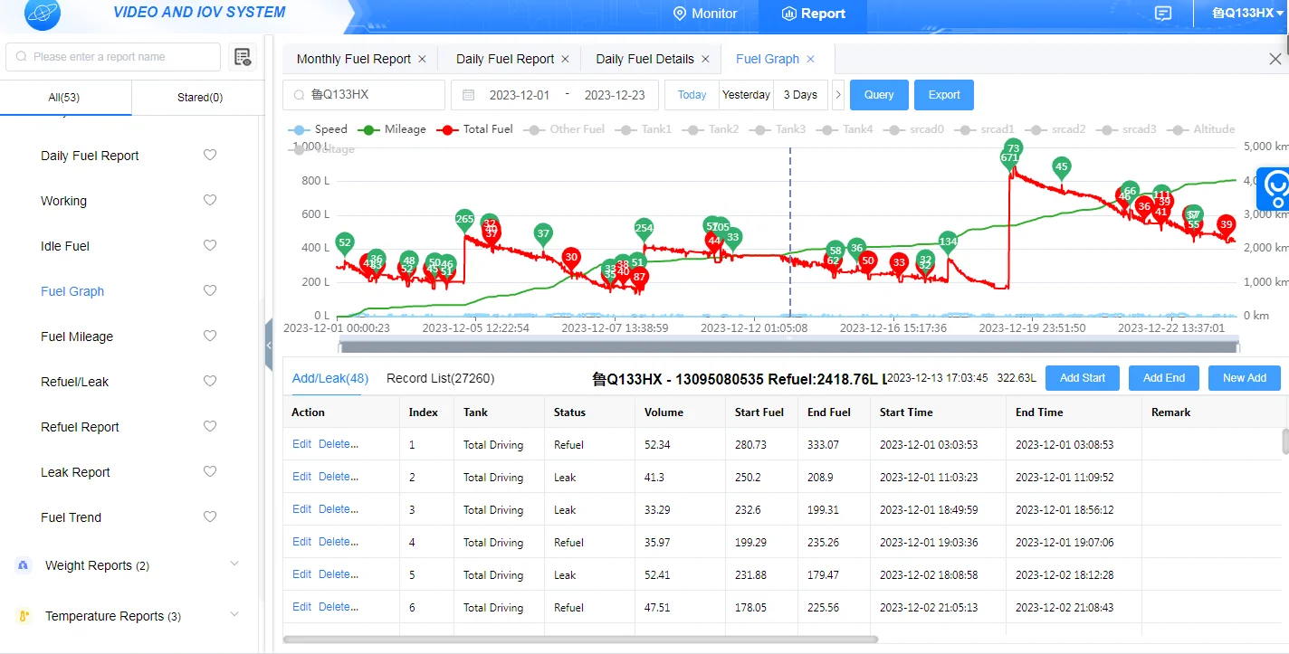This screenshot has height=654, width=1289.
Task: Toggle Speed series in legend
Action: 318,129
